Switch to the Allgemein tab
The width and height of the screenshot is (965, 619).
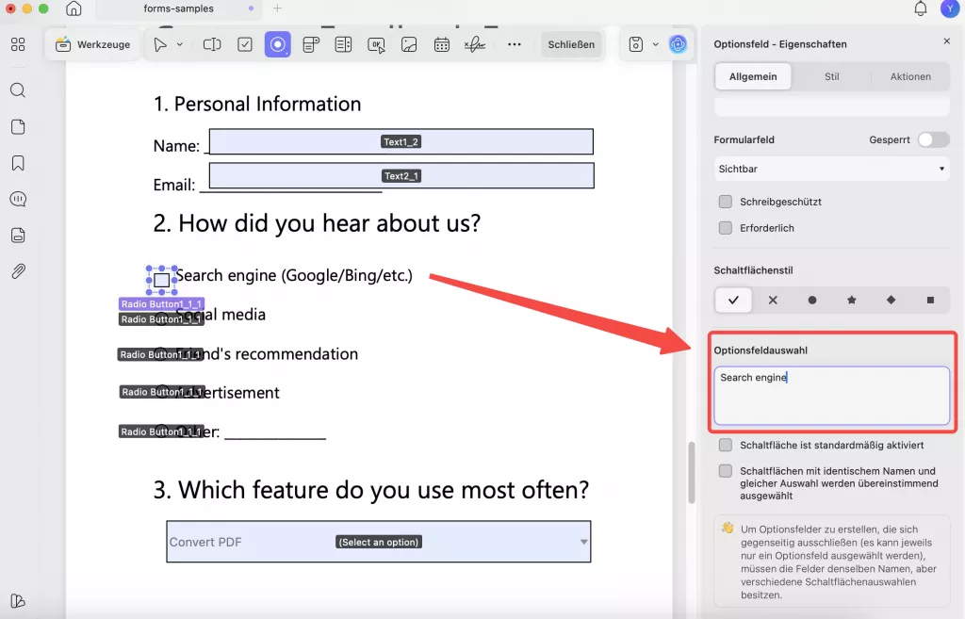click(753, 77)
